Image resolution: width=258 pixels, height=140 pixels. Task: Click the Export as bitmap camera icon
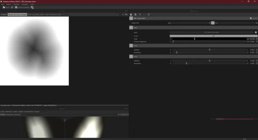[x=16, y=7]
